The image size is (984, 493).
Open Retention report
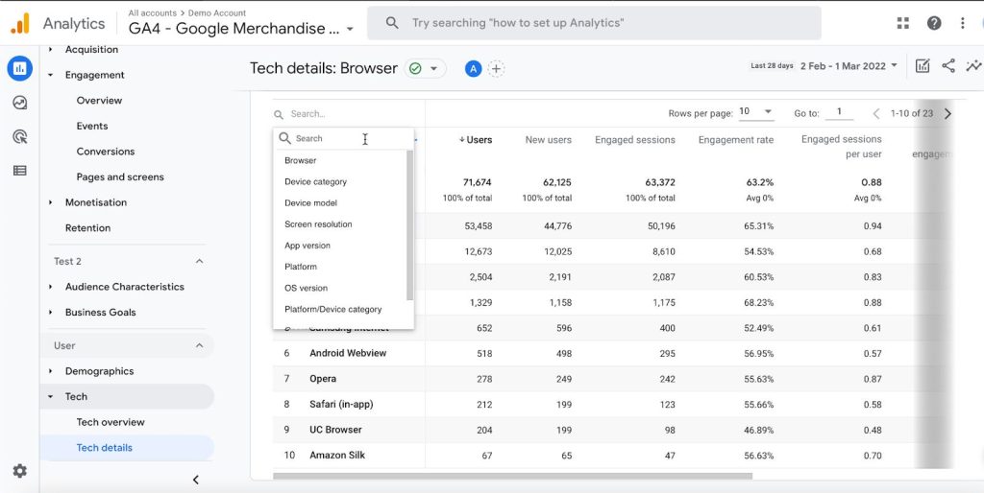coord(87,228)
